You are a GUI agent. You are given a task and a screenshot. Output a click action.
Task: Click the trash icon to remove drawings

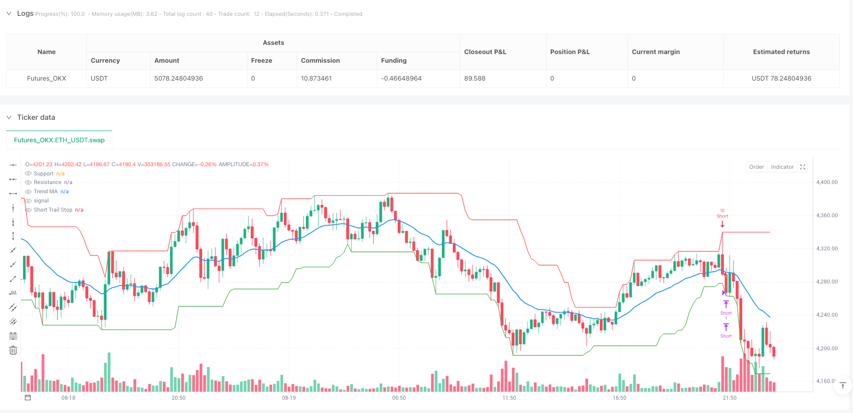[x=13, y=350]
